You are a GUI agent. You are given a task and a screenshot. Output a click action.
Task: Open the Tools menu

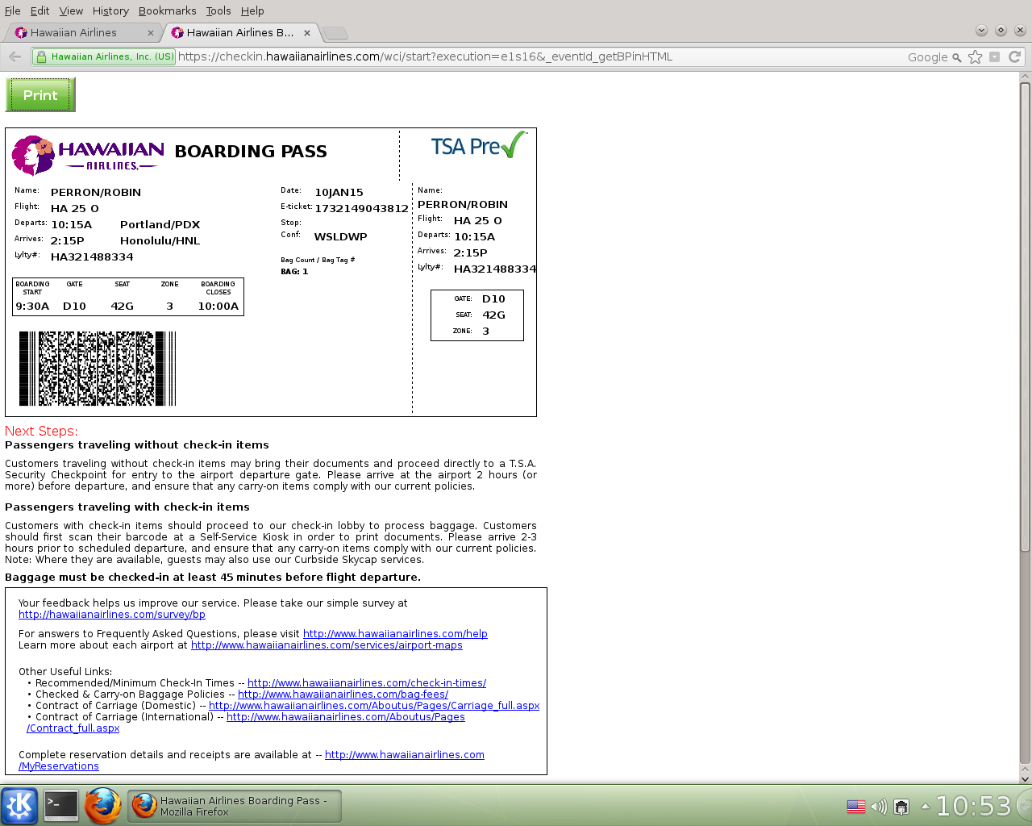[218, 10]
